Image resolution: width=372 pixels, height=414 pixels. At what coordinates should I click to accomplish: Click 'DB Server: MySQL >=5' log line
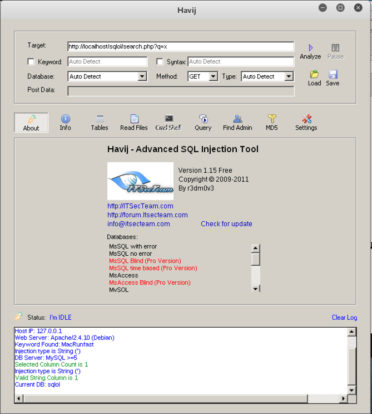pos(46,358)
